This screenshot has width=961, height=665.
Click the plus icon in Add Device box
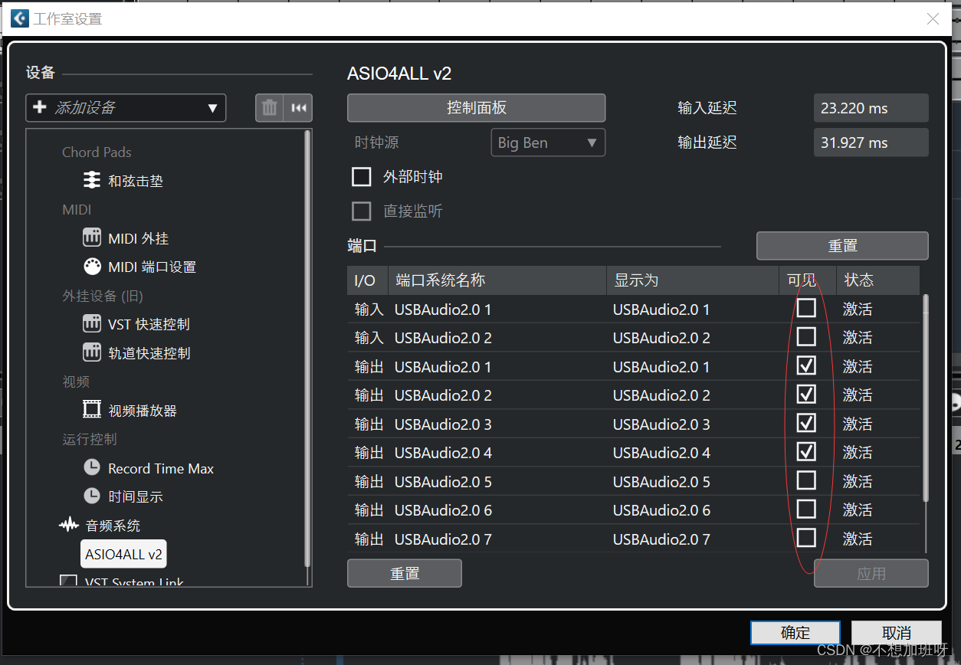[40, 108]
